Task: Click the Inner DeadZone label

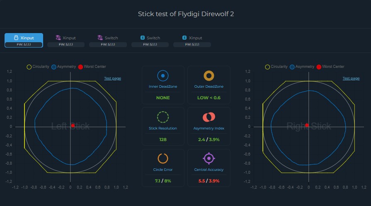Action: click(x=163, y=86)
